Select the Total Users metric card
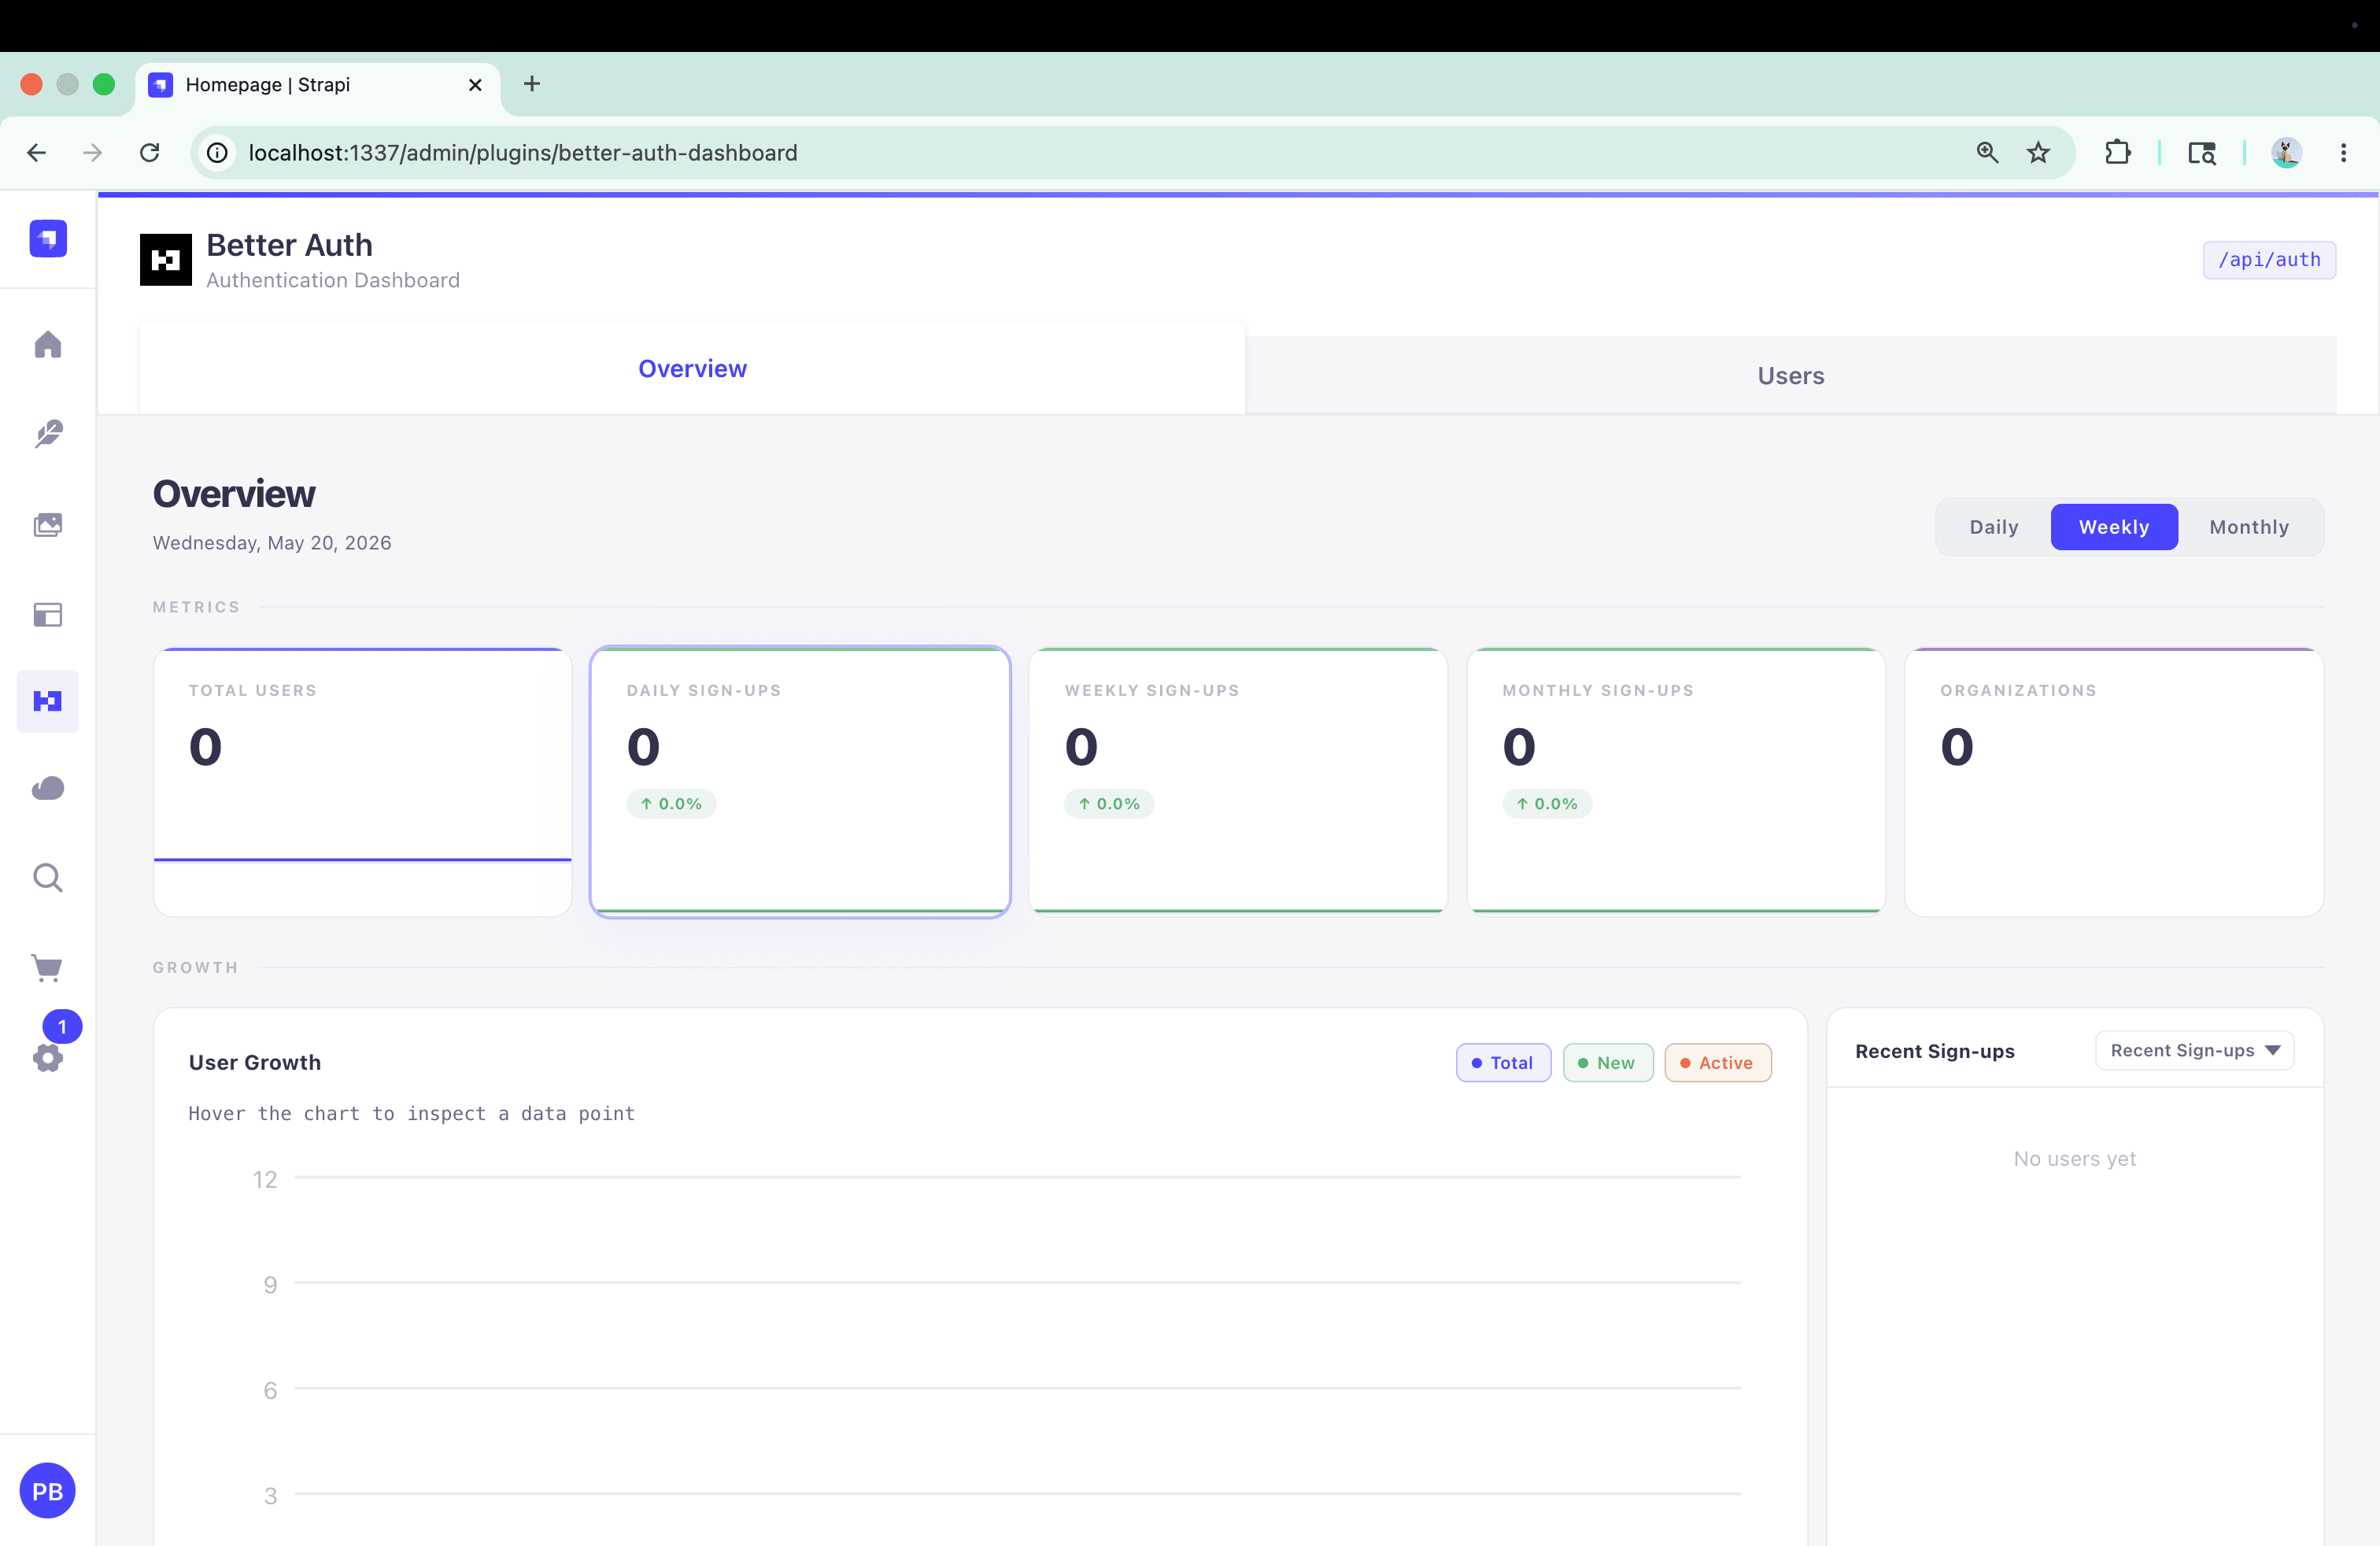The width and height of the screenshot is (2380, 1546). pyautogui.click(x=362, y=782)
